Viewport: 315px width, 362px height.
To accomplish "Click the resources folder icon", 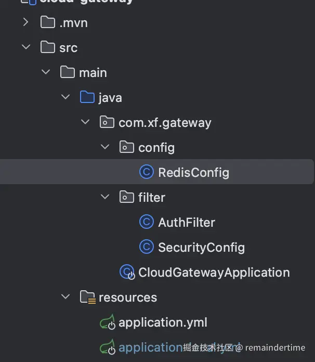I will (x=87, y=297).
